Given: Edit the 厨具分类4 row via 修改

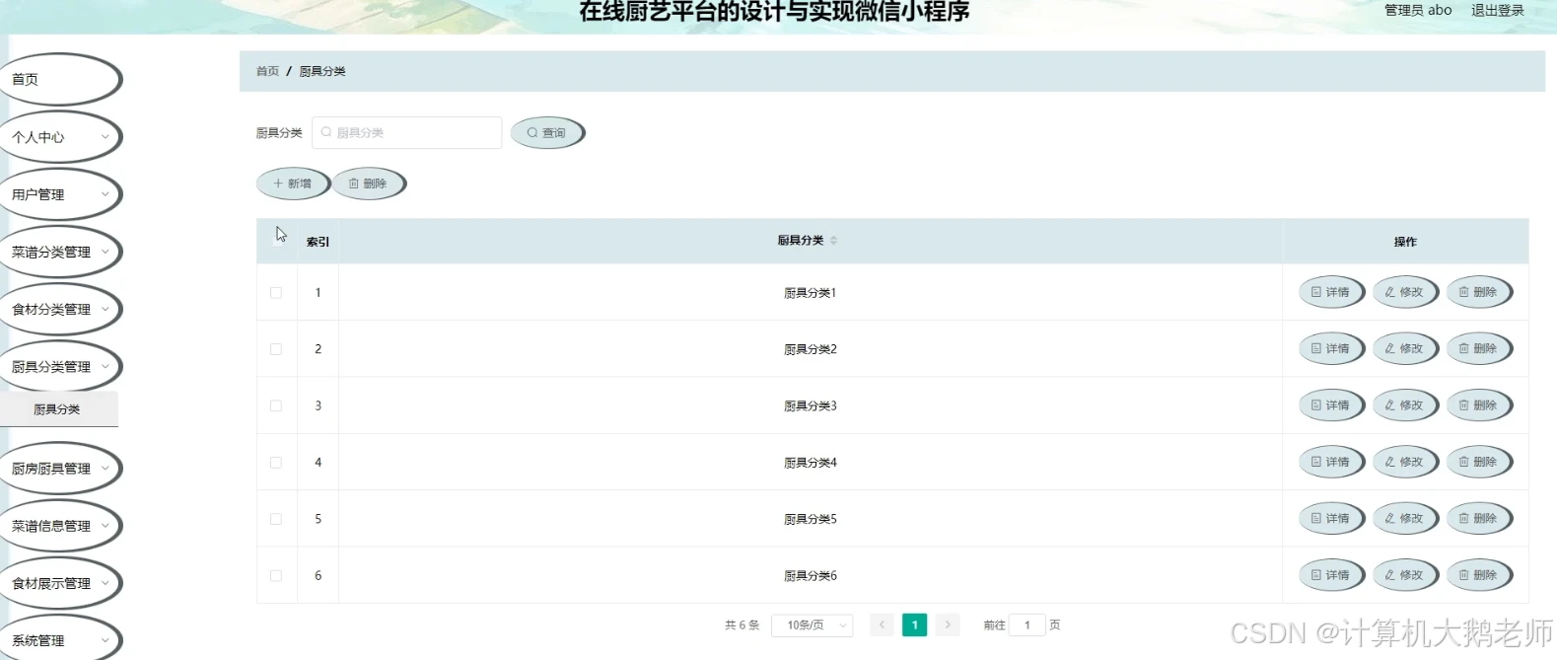Looking at the screenshot, I should click(1405, 462).
